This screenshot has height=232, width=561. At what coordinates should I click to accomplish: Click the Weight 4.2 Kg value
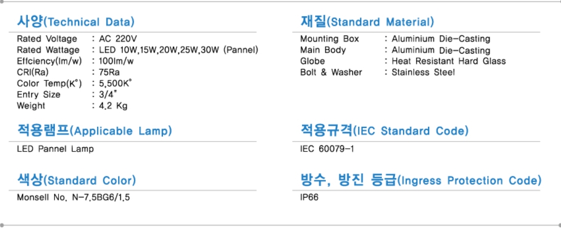[x=113, y=106]
